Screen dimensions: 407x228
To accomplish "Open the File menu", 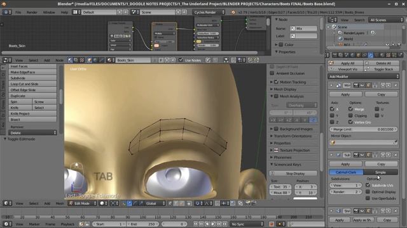I will 18,12.
